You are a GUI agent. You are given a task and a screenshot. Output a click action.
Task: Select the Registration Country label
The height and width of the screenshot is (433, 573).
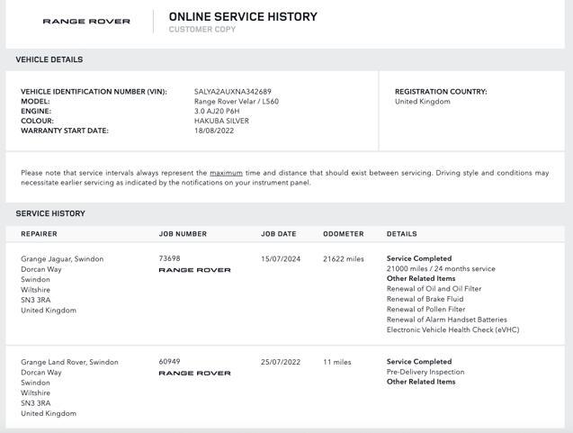(441, 92)
